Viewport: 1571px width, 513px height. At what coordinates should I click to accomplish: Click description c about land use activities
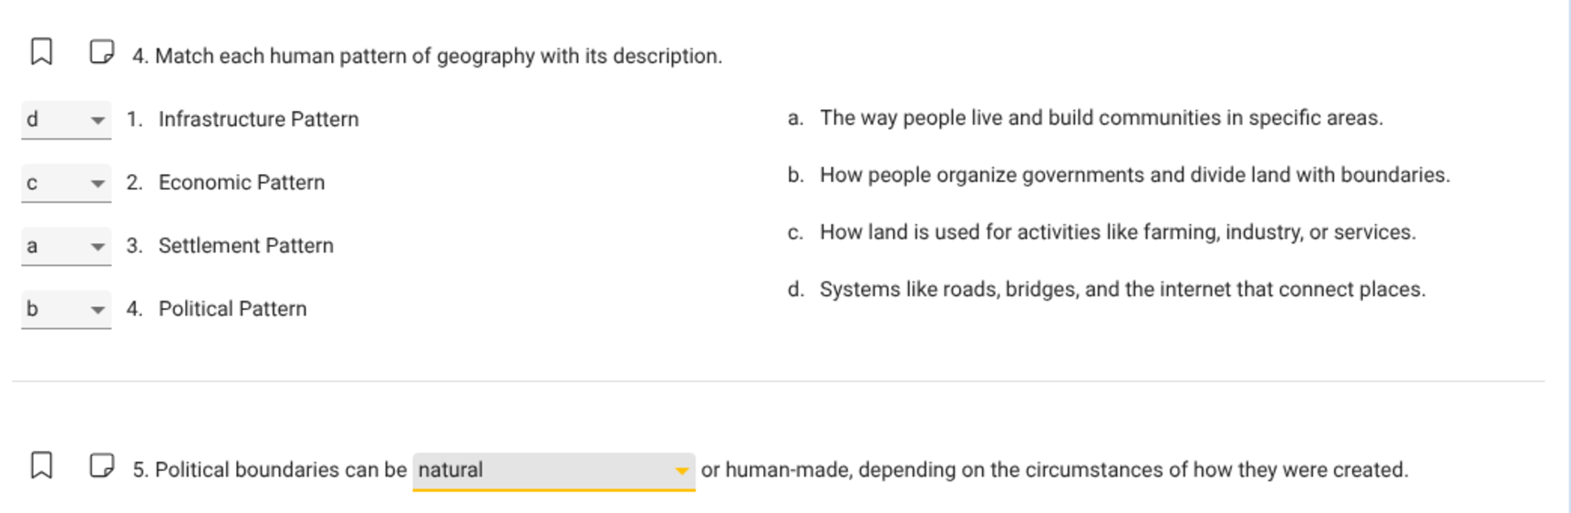click(1117, 232)
